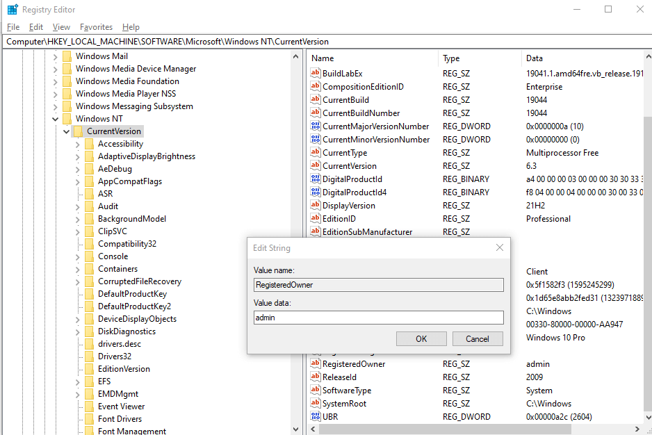Close the Edit String dialog
This screenshot has width=652, height=435.
pos(499,248)
